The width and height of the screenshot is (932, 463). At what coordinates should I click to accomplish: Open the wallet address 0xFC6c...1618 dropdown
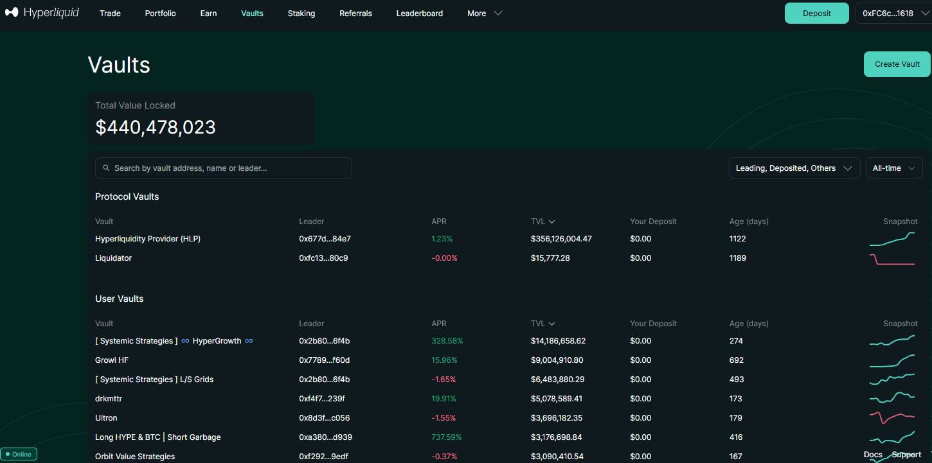tap(894, 13)
